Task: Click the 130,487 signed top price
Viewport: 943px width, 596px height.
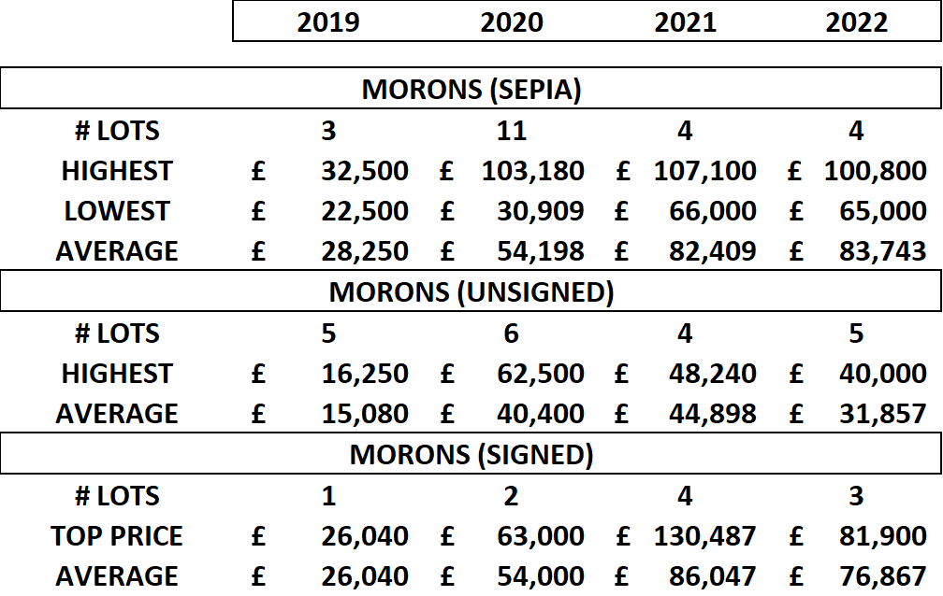Action: coord(704,536)
